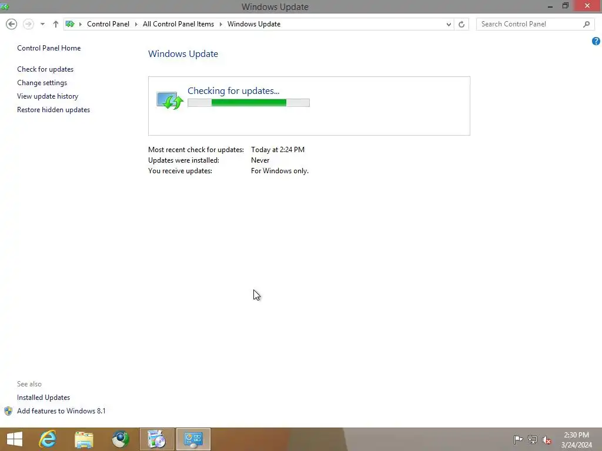Click the Forward navigation arrow
The image size is (602, 451).
(28, 24)
